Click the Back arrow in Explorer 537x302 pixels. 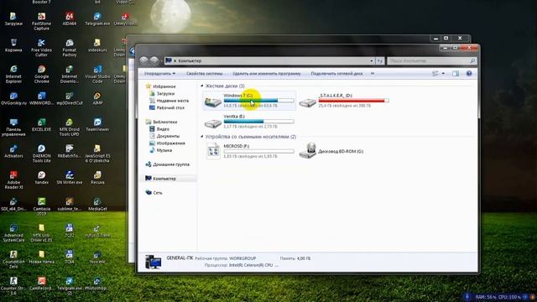[143, 60]
